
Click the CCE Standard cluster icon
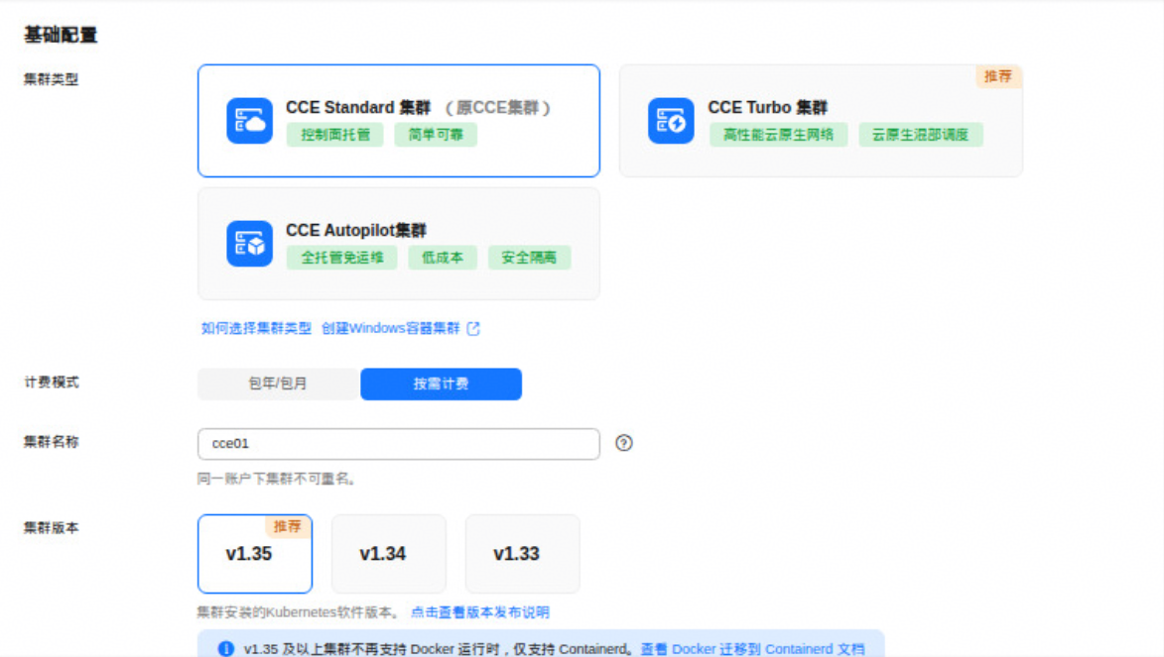coord(249,121)
